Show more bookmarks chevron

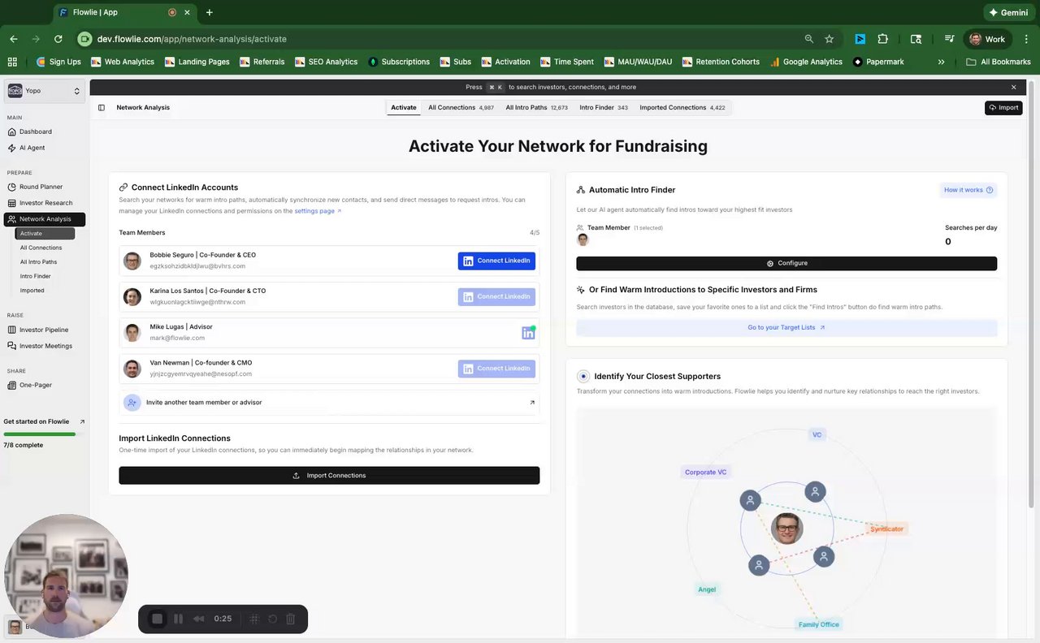pos(942,62)
